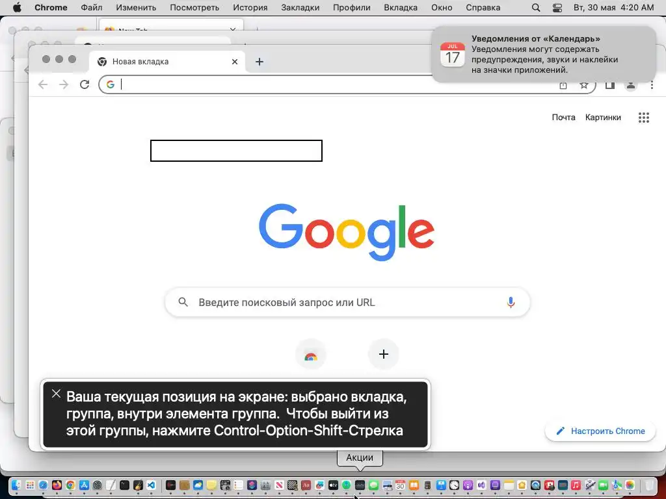The height and width of the screenshot is (499, 666).
Task: Open Spotlight search in menu bar
Action: (x=536, y=8)
